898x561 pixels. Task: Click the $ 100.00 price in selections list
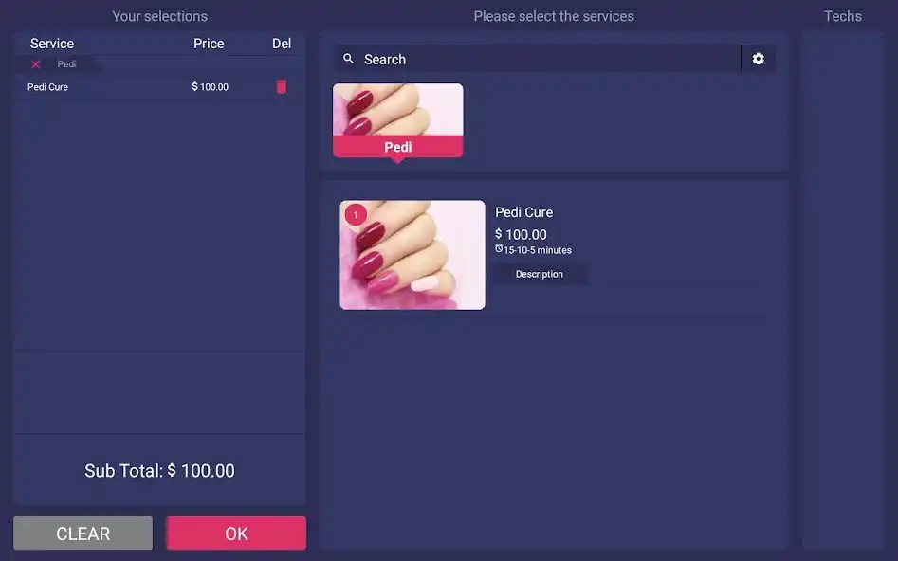click(x=211, y=87)
